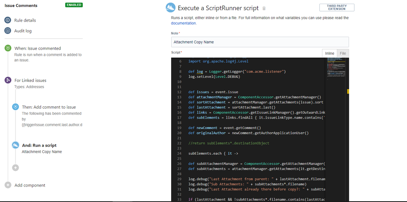The image size is (407, 202).
Task: Click code line 'log.setLevel(Level.DEBUG)'
Action: (214, 77)
